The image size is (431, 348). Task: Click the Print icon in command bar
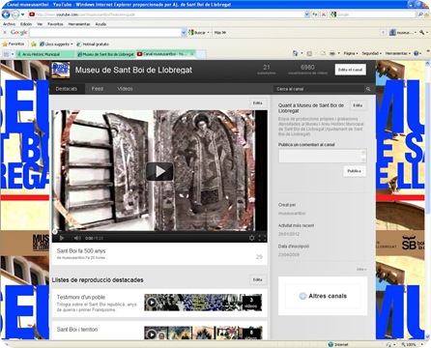pyautogui.click(x=332, y=53)
